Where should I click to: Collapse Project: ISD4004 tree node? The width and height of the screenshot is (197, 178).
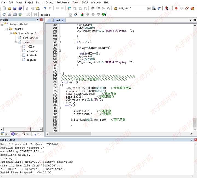click(x=2, y=25)
